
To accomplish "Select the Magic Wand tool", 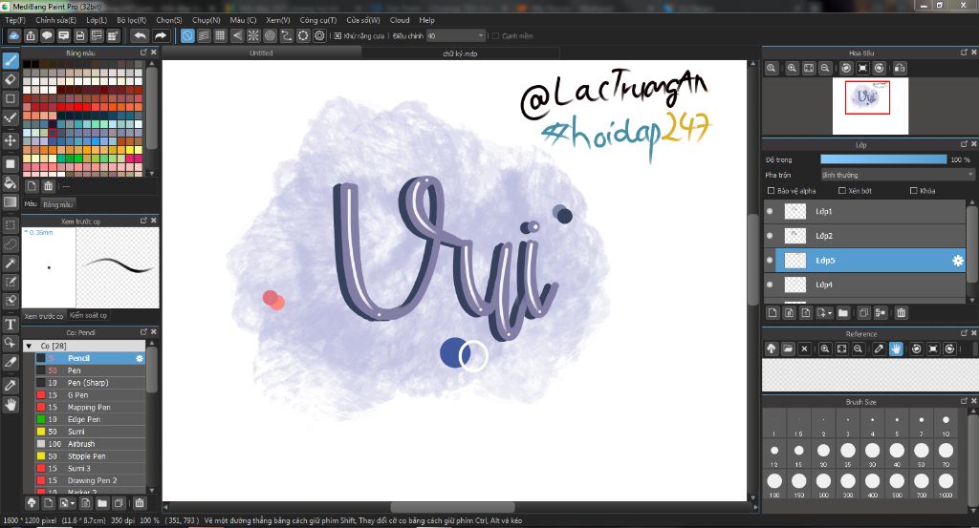I will point(11,264).
